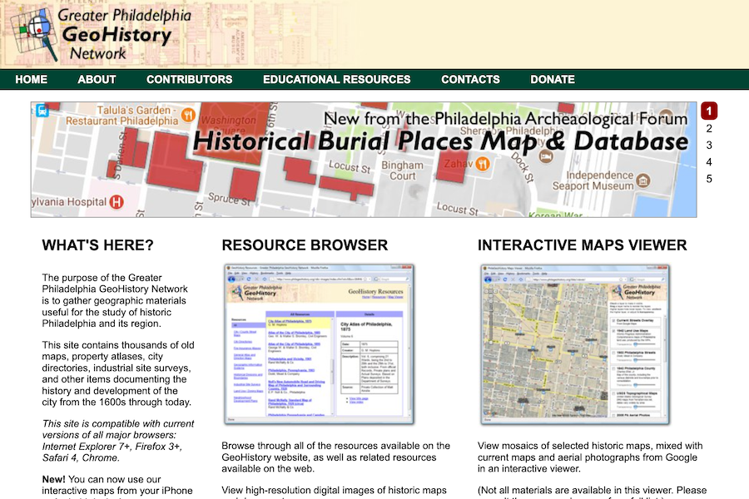
Task: Select EDUCATIONAL RESOURCES in navigation bar
Action: tap(336, 80)
